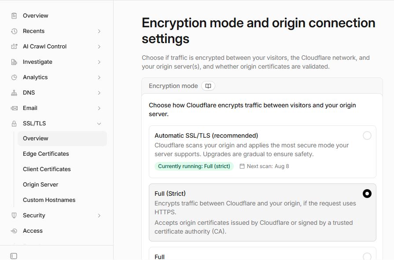394x260 pixels.
Task: Expand the Security menu chevron
Action: point(99,216)
